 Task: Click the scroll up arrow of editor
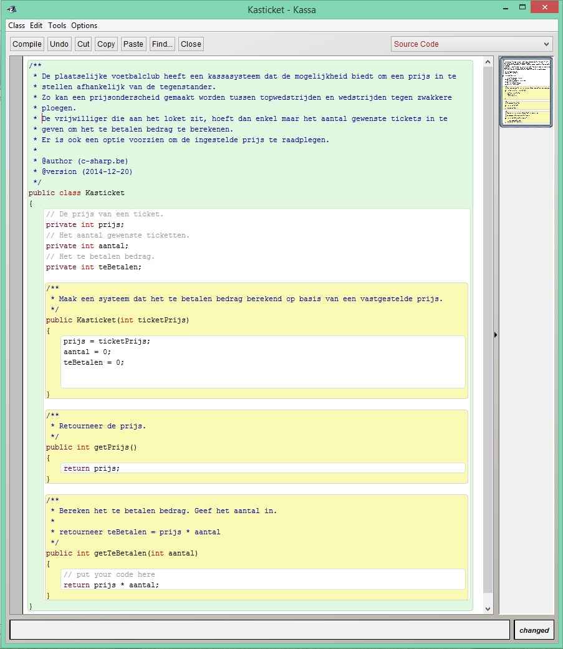[488, 62]
